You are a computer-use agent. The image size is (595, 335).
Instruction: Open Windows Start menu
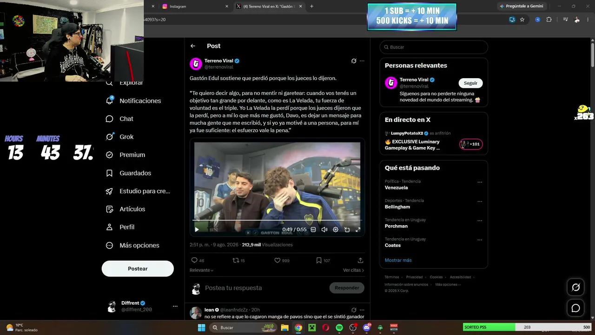coord(201,328)
